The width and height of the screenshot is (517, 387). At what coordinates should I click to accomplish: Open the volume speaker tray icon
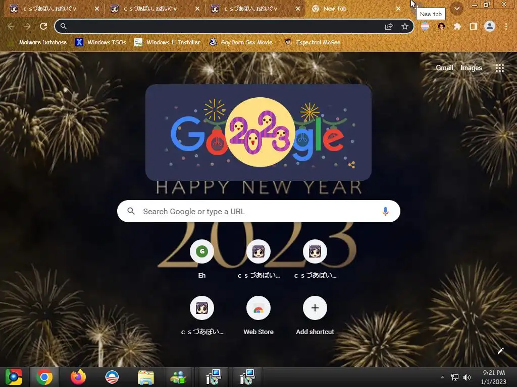[x=467, y=377]
